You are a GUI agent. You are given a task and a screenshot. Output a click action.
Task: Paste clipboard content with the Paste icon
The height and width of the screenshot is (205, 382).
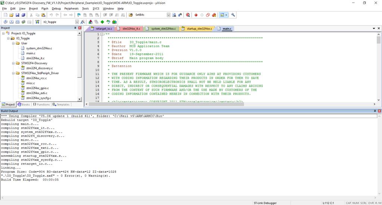(43, 15)
